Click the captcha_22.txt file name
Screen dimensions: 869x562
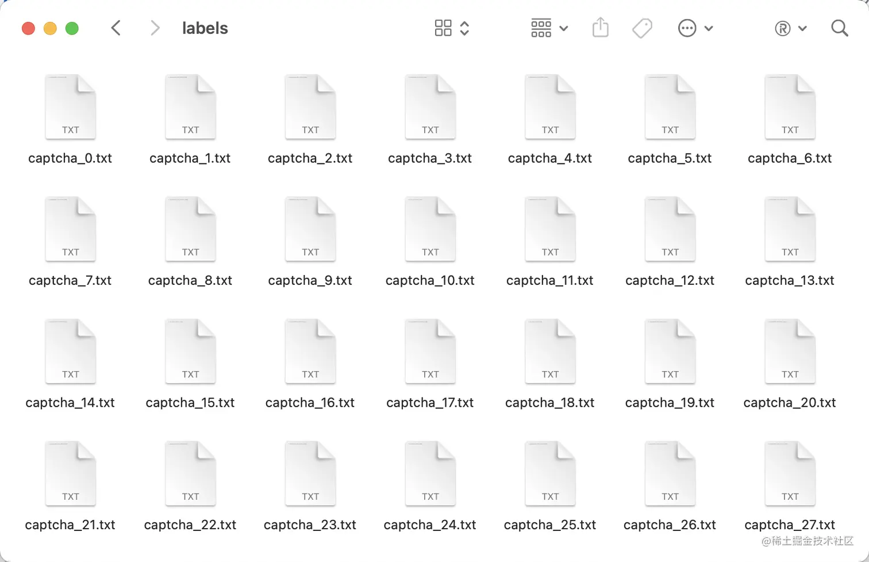click(190, 525)
